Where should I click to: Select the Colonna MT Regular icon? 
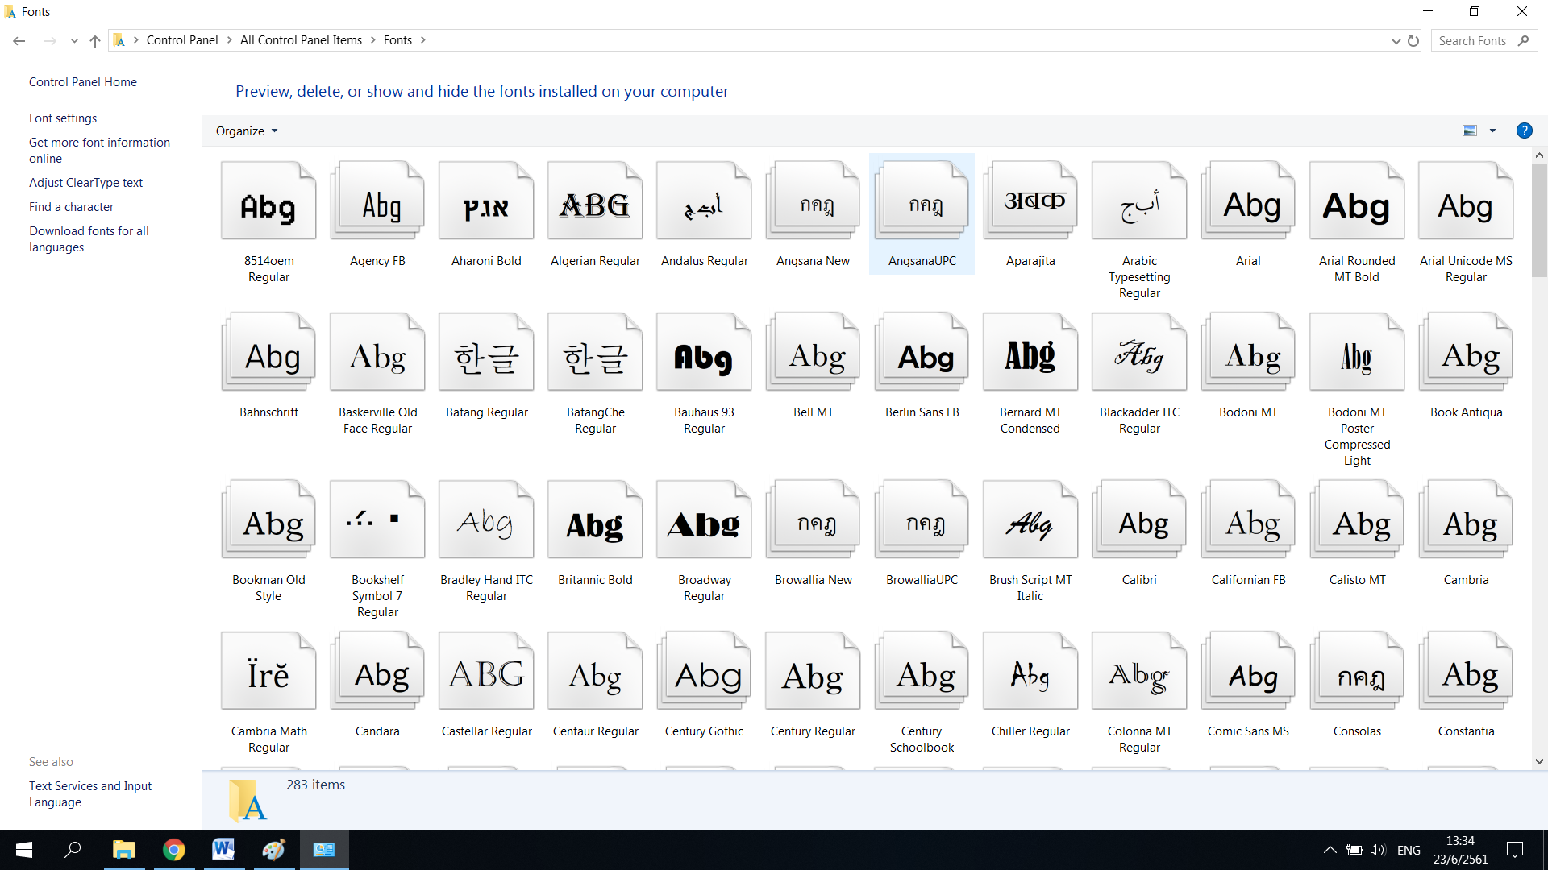1139,671
